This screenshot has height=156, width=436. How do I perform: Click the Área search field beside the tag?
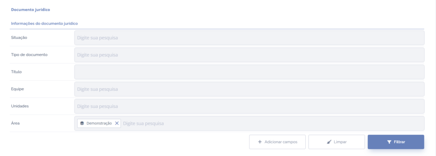click(x=272, y=123)
